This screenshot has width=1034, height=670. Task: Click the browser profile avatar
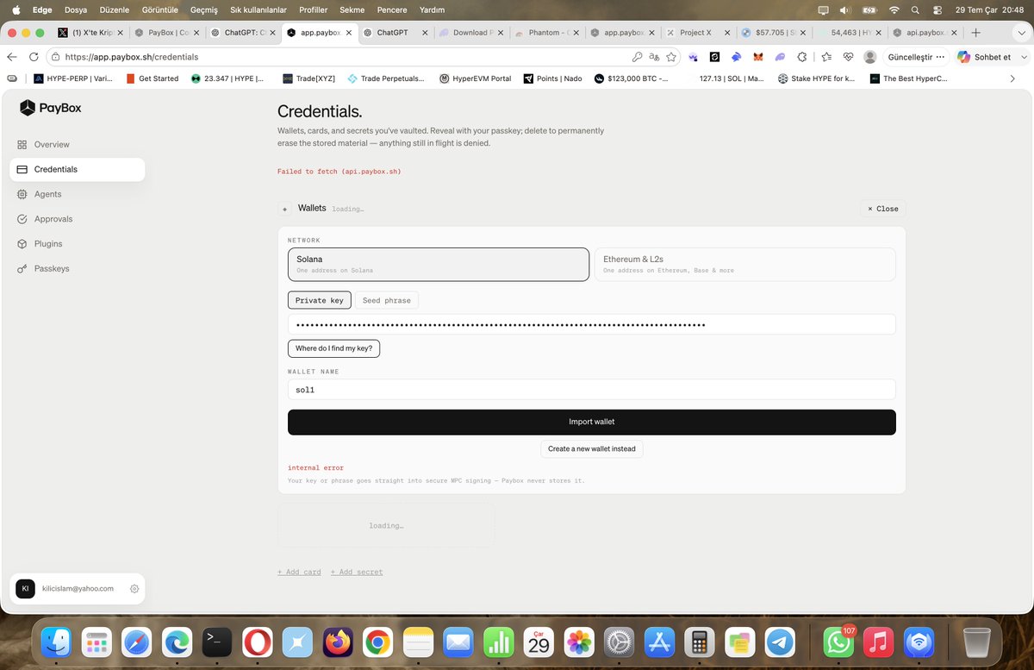tap(870, 57)
